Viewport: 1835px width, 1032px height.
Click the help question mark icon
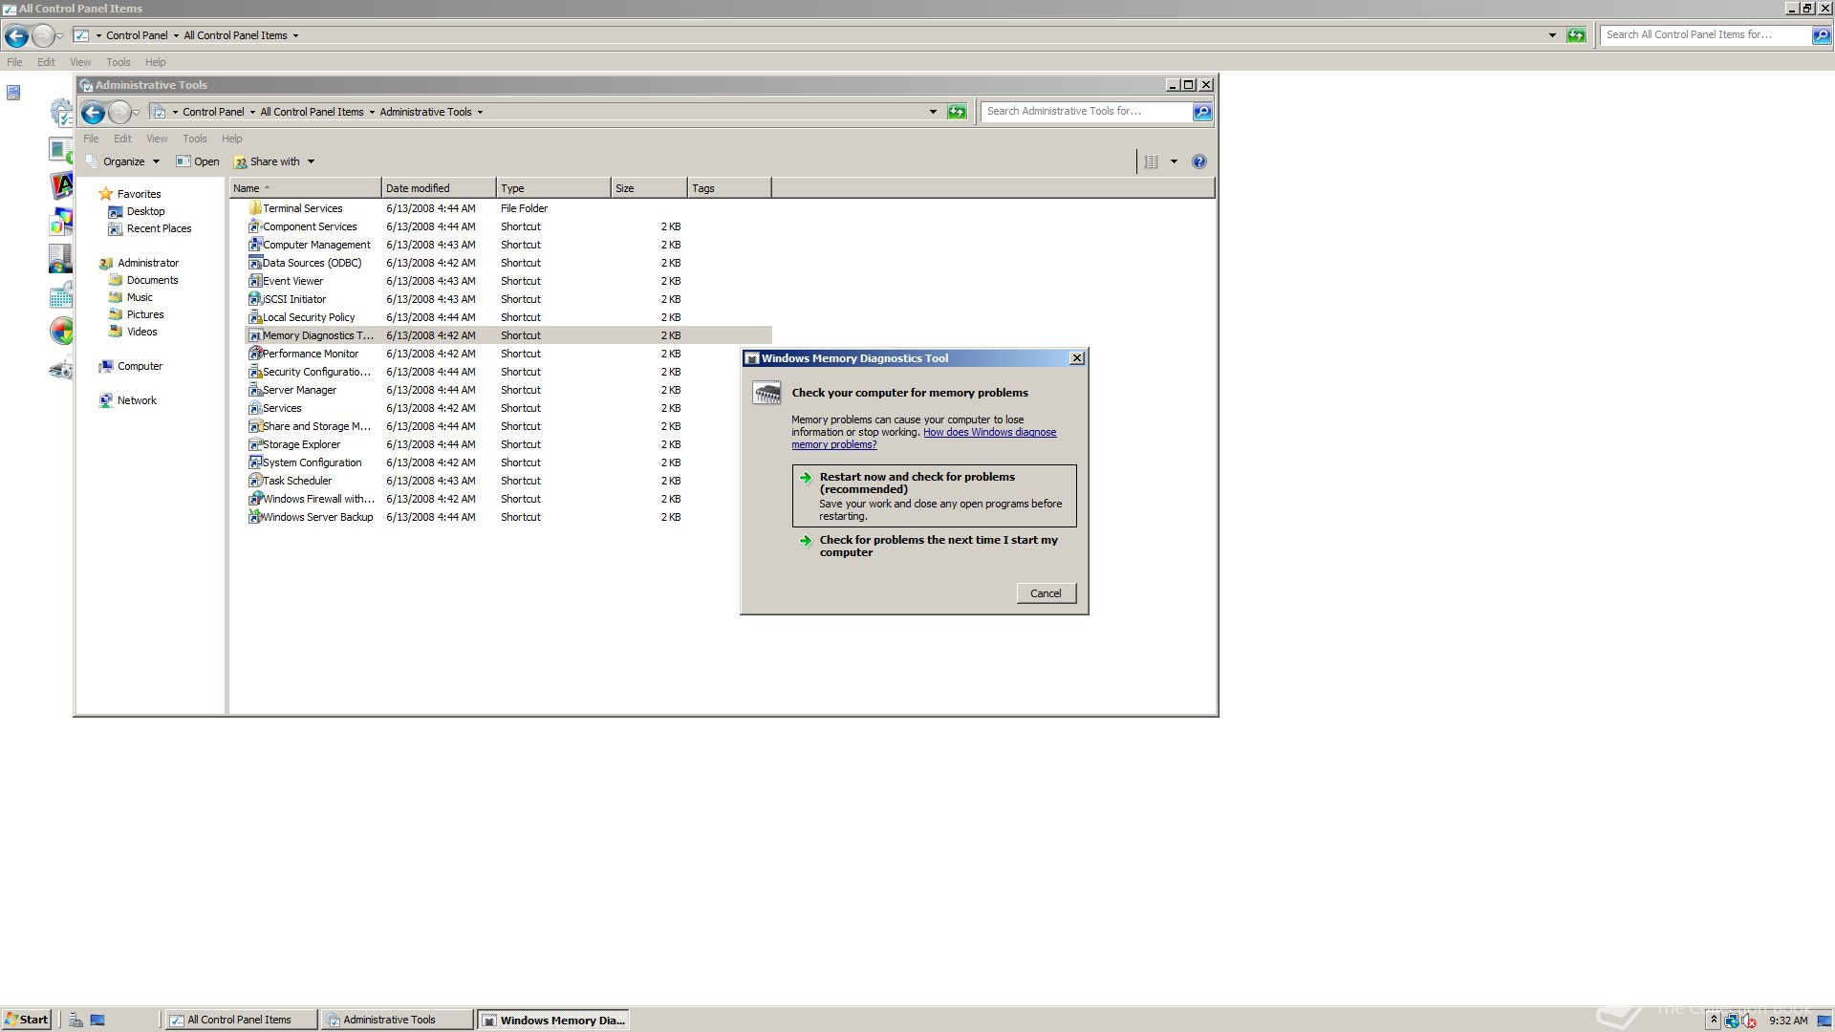pos(1199,161)
